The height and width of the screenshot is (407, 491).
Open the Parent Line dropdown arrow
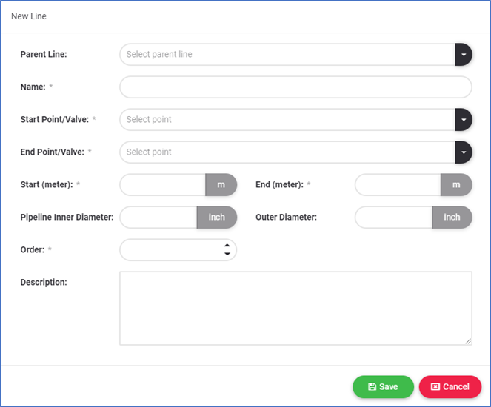click(x=463, y=55)
